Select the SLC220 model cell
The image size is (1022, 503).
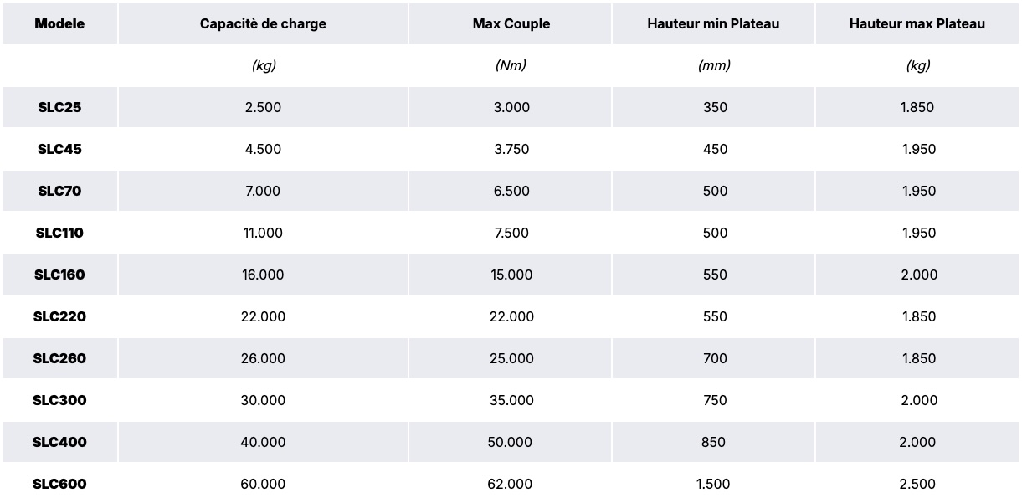(x=59, y=316)
